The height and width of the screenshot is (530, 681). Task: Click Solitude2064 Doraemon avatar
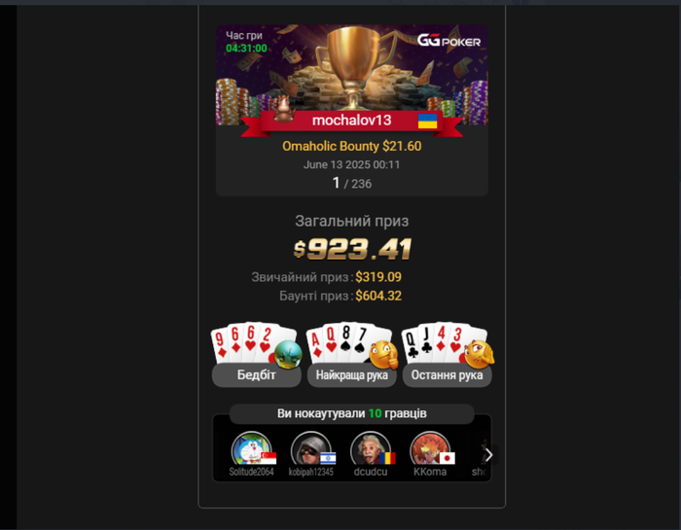(251, 449)
